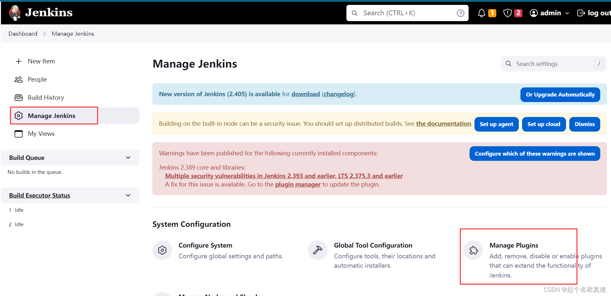This screenshot has height=296, width=611.
Task: Click the slash shortcut hint key
Action: pyautogui.click(x=599, y=64)
